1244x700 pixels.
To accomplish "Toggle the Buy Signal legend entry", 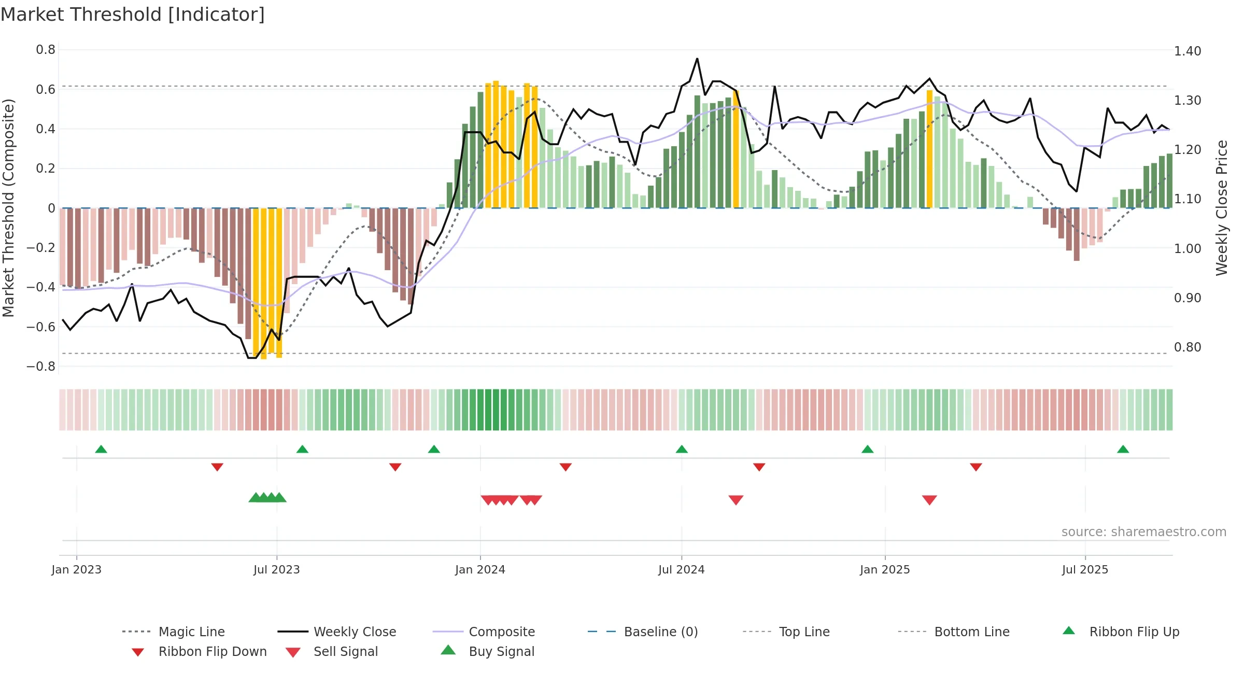I will click(x=487, y=651).
